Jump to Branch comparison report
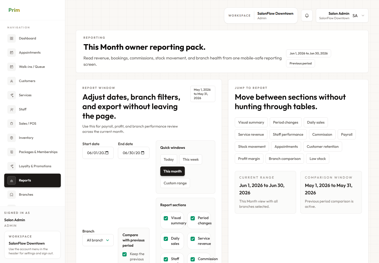The image size is (379, 263). (285, 159)
